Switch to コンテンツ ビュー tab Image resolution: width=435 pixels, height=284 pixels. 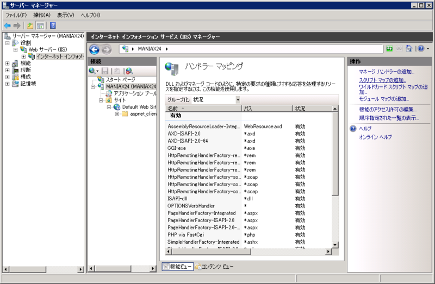pos(214,267)
